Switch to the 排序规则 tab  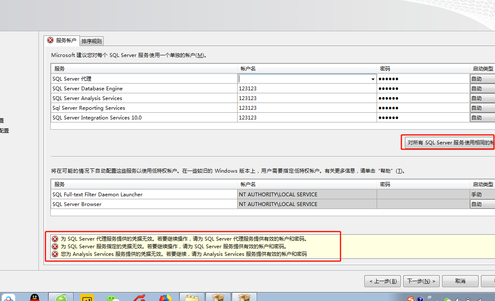coord(92,41)
